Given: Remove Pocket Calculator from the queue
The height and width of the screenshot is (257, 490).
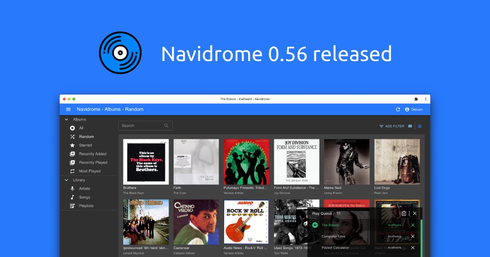Looking at the screenshot, I should (413, 248).
